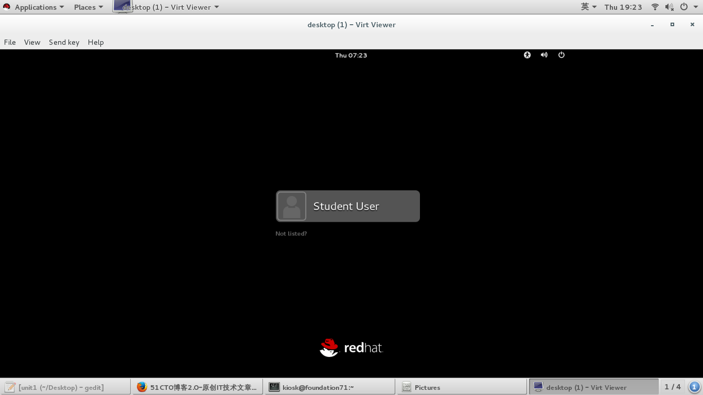
Task: Click the Pictures file manager icon in taskbar
Action: 407,387
